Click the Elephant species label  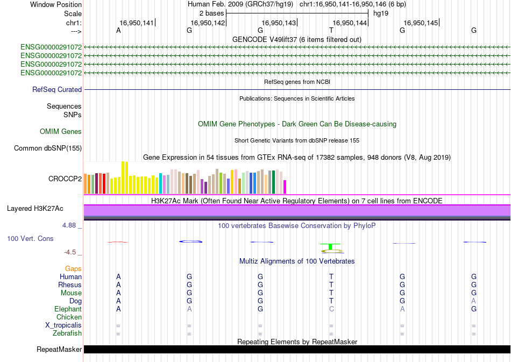(x=68, y=309)
